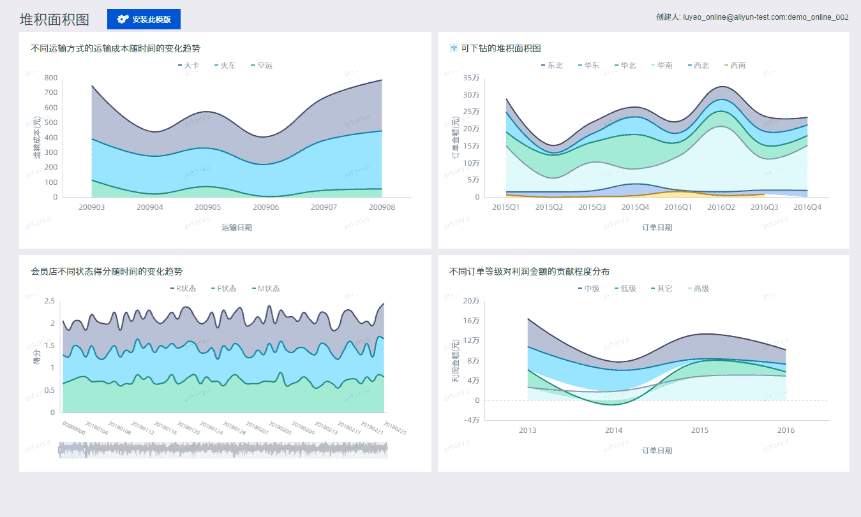Click the drill-down icon beside 可下钻的堆积面积图
The width and height of the screenshot is (861, 517).
click(x=454, y=48)
